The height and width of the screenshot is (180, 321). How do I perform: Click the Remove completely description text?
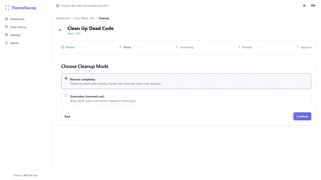[115, 84]
